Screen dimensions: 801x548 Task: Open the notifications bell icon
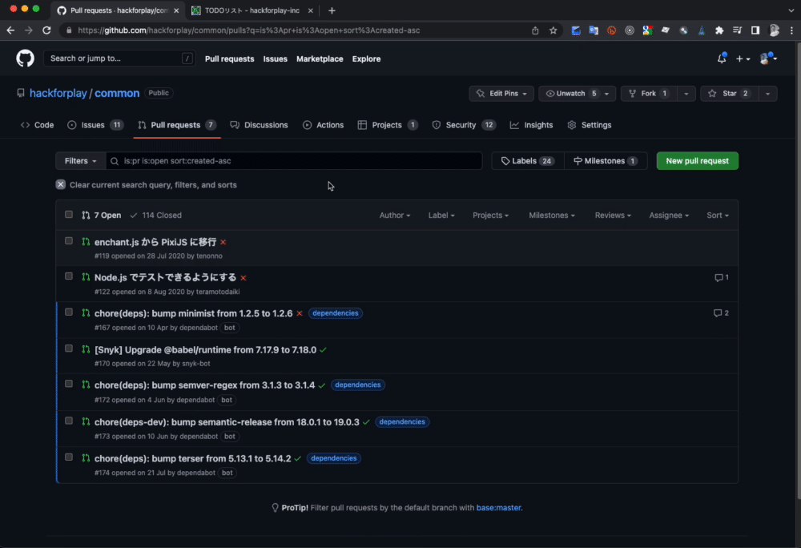click(x=720, y=58)
